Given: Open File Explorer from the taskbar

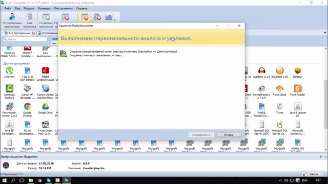Looking at the screenshot, I should (x=31, y=180).
